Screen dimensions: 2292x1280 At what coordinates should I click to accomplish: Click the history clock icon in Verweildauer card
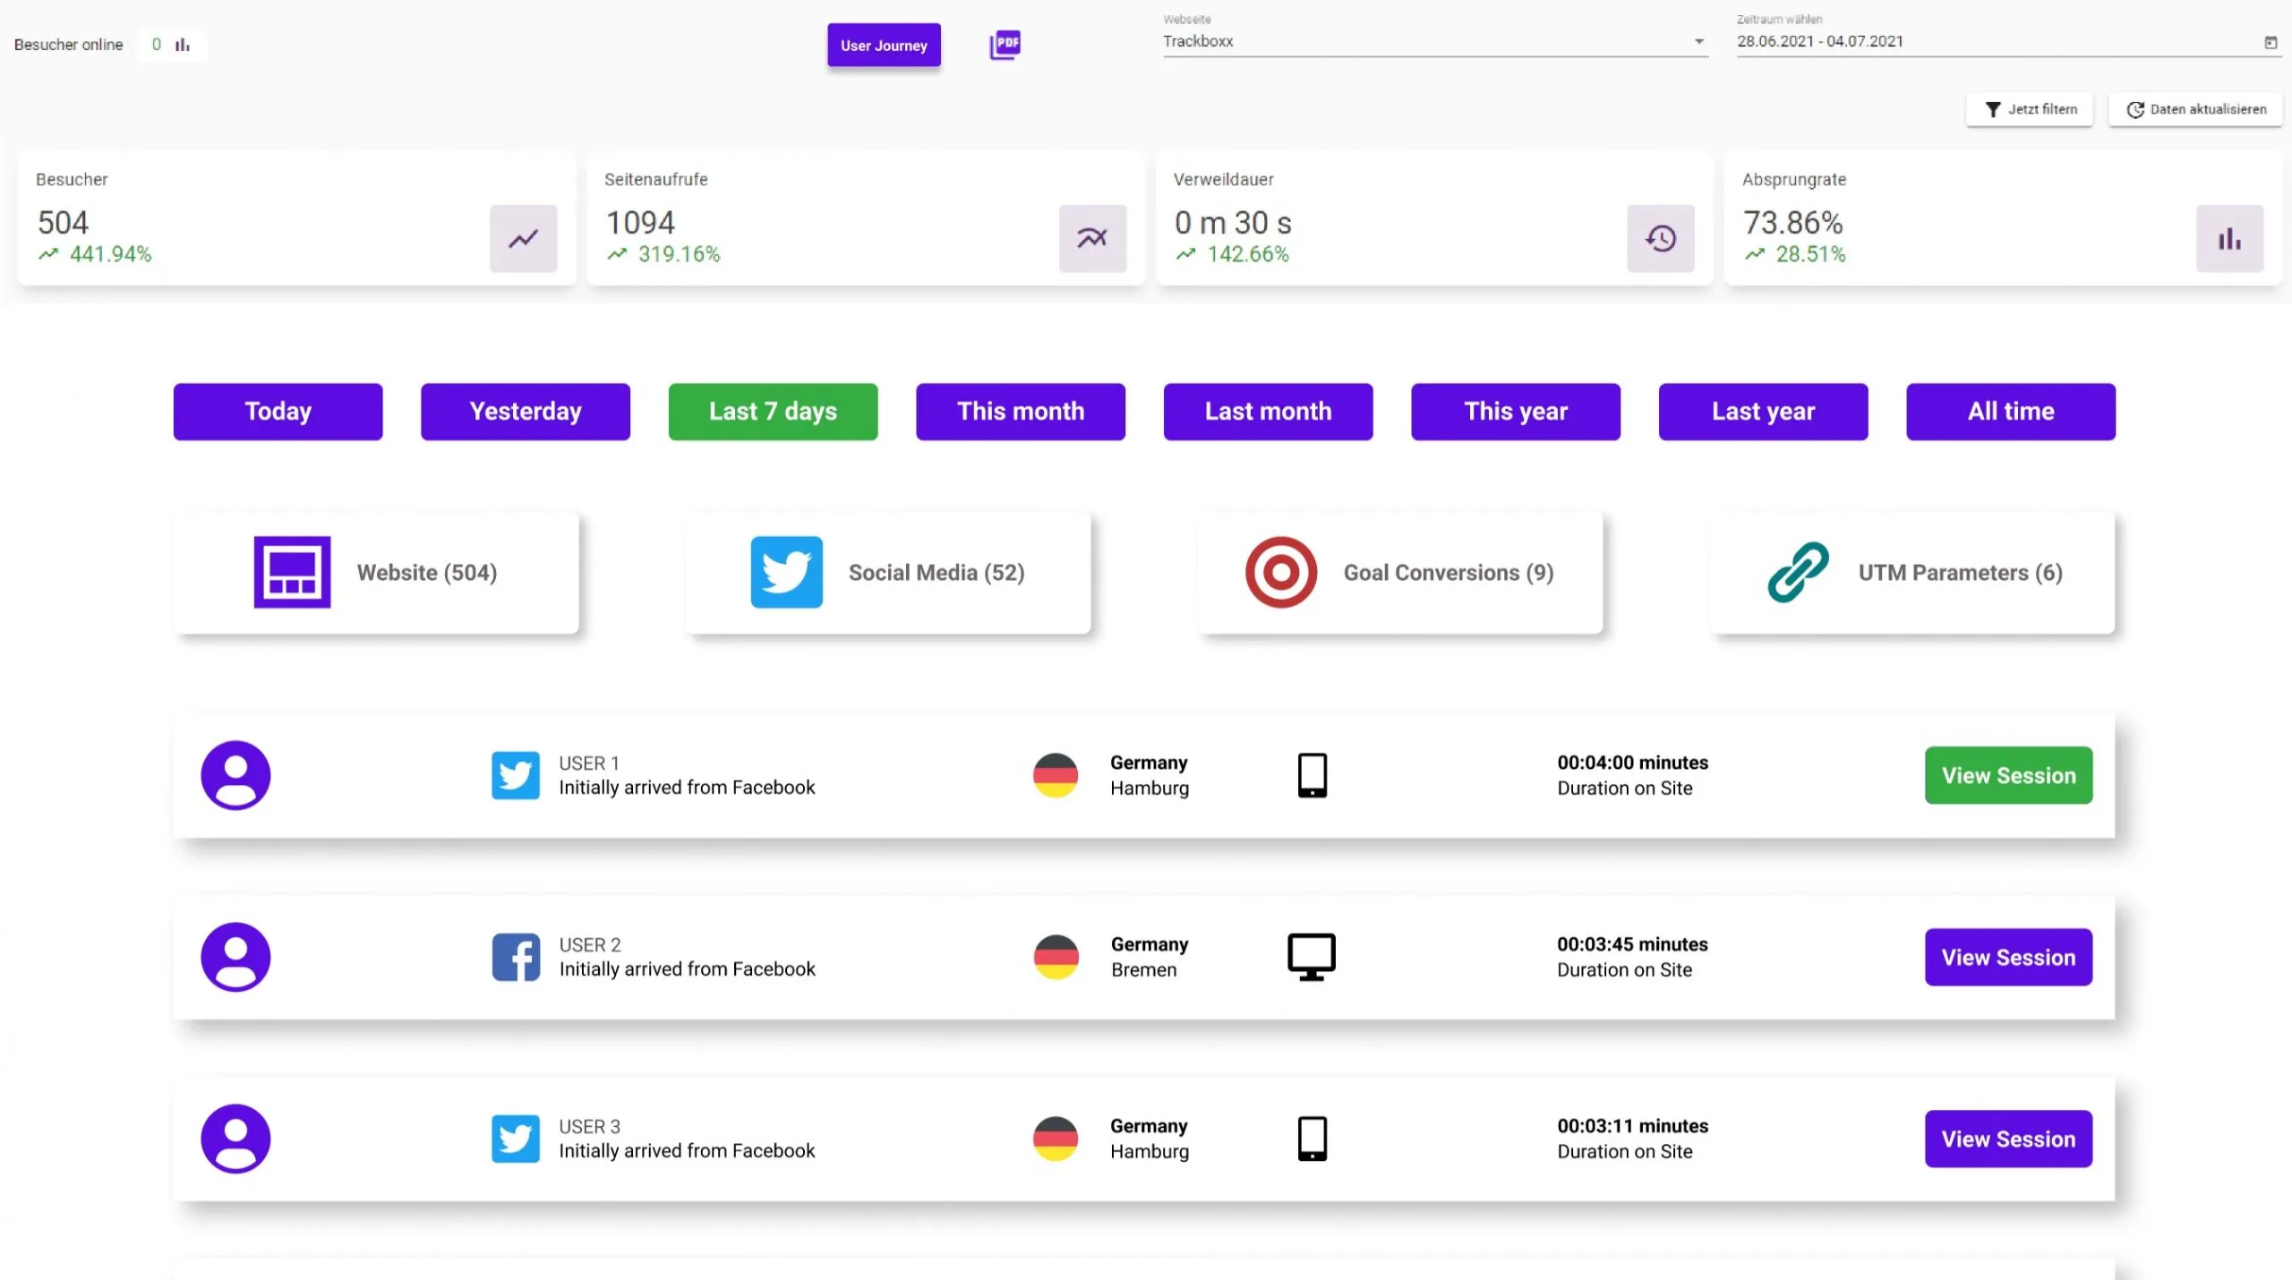tap(1660, 238)
